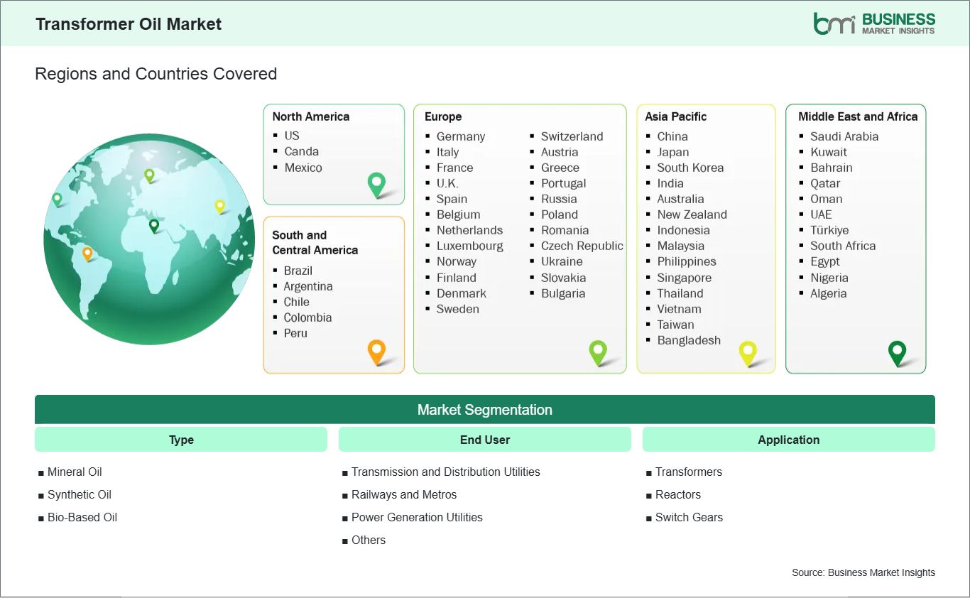970x598 pixels.
Task: Click the dark green pin in Middle East and Africa card
Action: coord(898,352)
